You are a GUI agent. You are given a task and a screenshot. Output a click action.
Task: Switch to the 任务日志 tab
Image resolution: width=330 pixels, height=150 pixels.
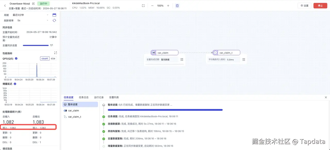(x=84, y=98)
